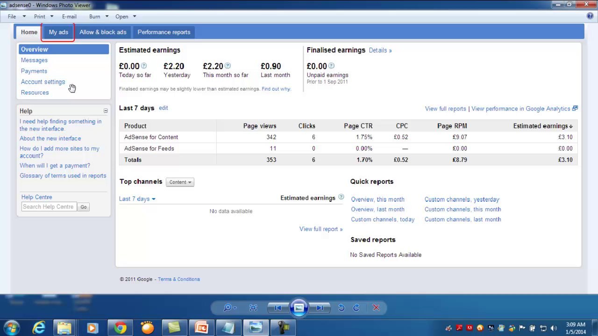Delete the photo with red X icon
This screenshot has width=598, height=336.
pyautogui.click(x=376, y=308)
